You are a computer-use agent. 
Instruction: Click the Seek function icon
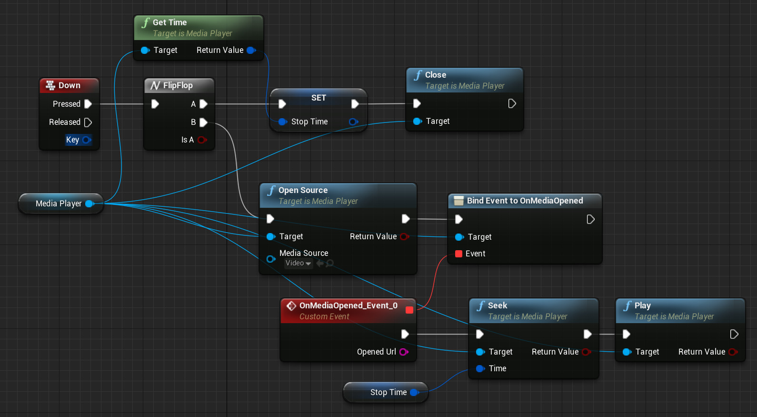[x=481, y=305]
